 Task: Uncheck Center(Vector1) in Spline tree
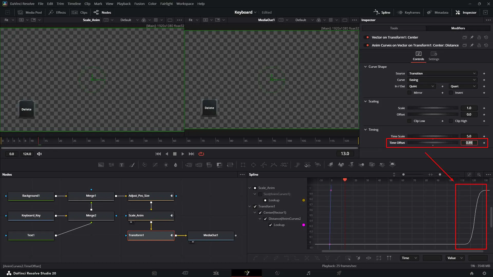pos(260,213)
